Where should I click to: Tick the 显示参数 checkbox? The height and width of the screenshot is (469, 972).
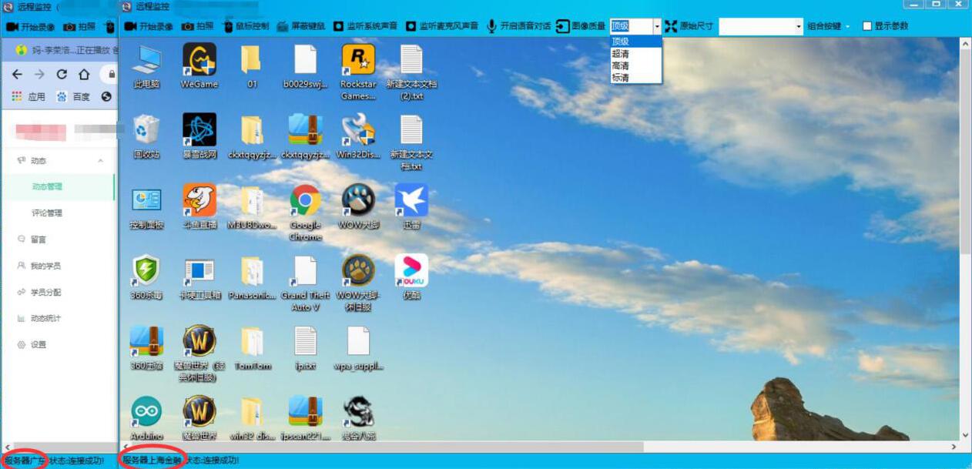coord(867,26)
